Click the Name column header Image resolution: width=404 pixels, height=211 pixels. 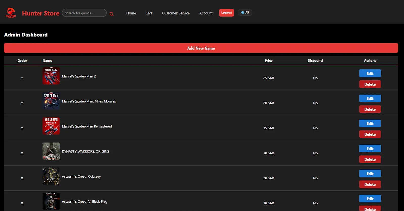click(x=47, y=61)
